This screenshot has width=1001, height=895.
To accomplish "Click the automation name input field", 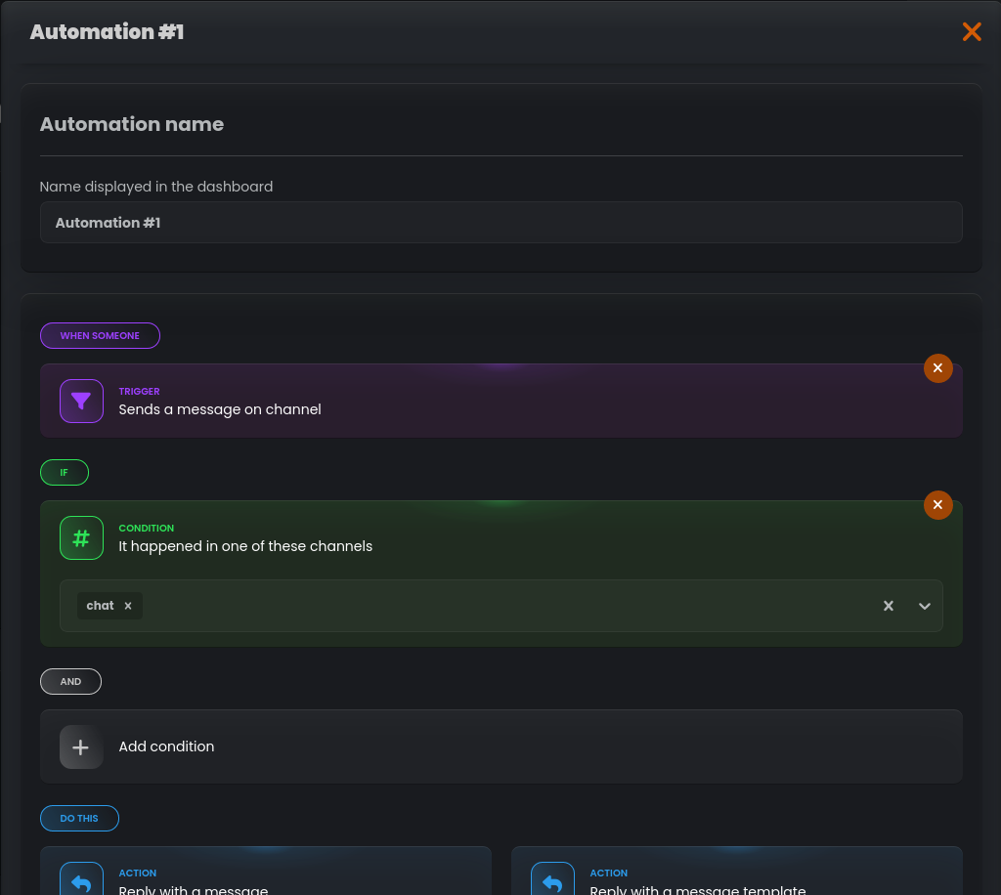I will click(500, 222).
